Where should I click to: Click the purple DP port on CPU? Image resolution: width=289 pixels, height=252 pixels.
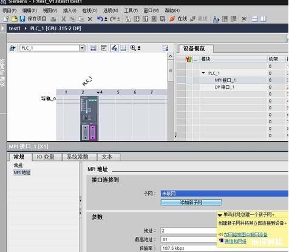click(x=93, y=132)
